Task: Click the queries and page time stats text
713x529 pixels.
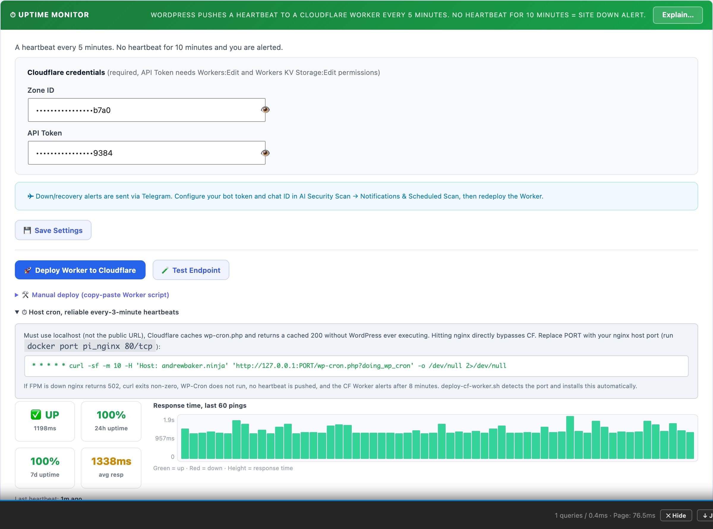Action: pyautogui.click(x=605, y=516)
